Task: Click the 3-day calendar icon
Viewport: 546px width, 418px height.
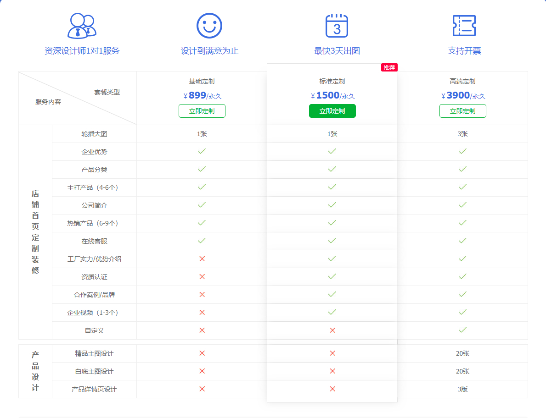Action: click(337, 26)
